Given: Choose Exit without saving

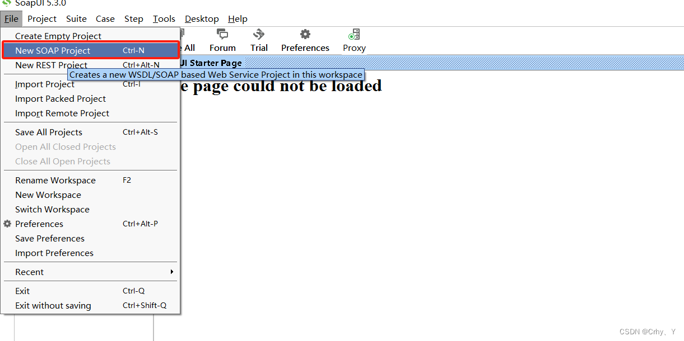Looking at the screenshot, I should pos(91,305).
